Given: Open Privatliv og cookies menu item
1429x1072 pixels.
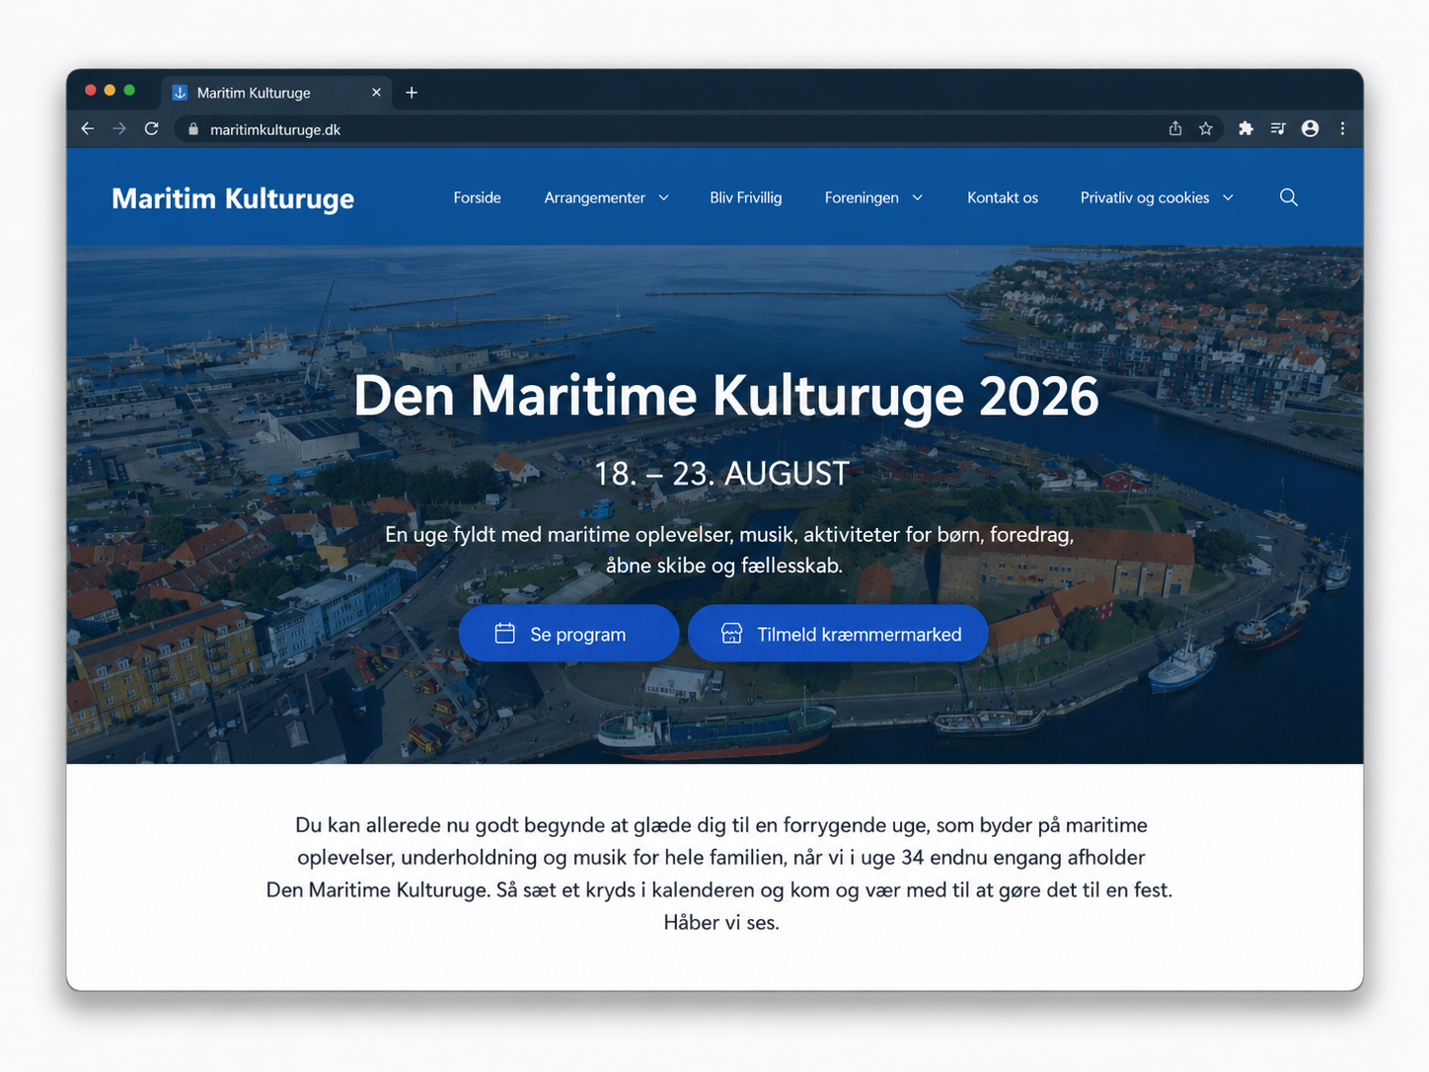Looking at the screenshot, I should tap(1145, 197).
